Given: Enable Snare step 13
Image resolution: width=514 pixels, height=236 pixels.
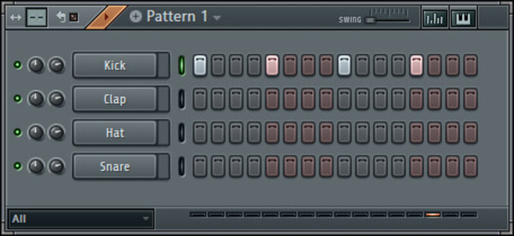Looking at the screenshot, I should pos(416,166).
